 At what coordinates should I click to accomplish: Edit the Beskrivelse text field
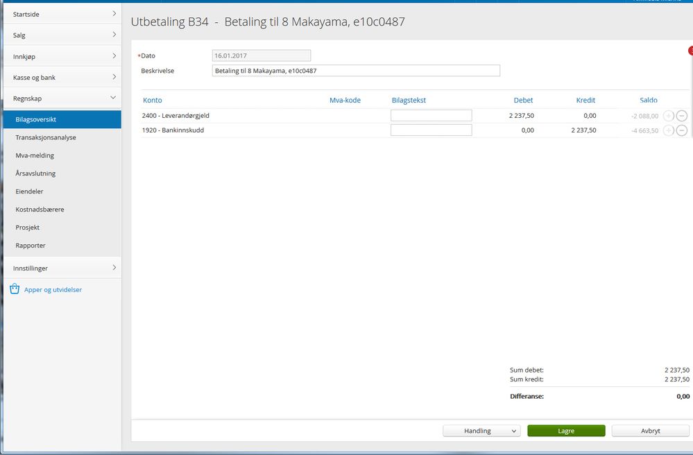pos(356,71)
